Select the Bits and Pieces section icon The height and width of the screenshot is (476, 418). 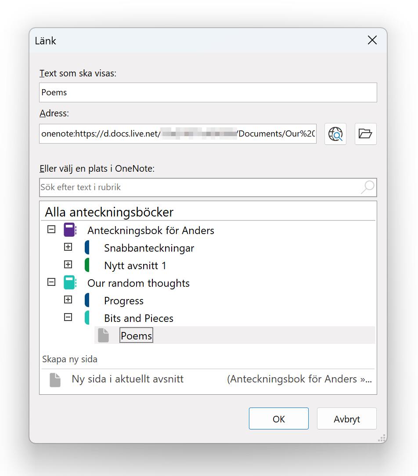pos(86,317)
